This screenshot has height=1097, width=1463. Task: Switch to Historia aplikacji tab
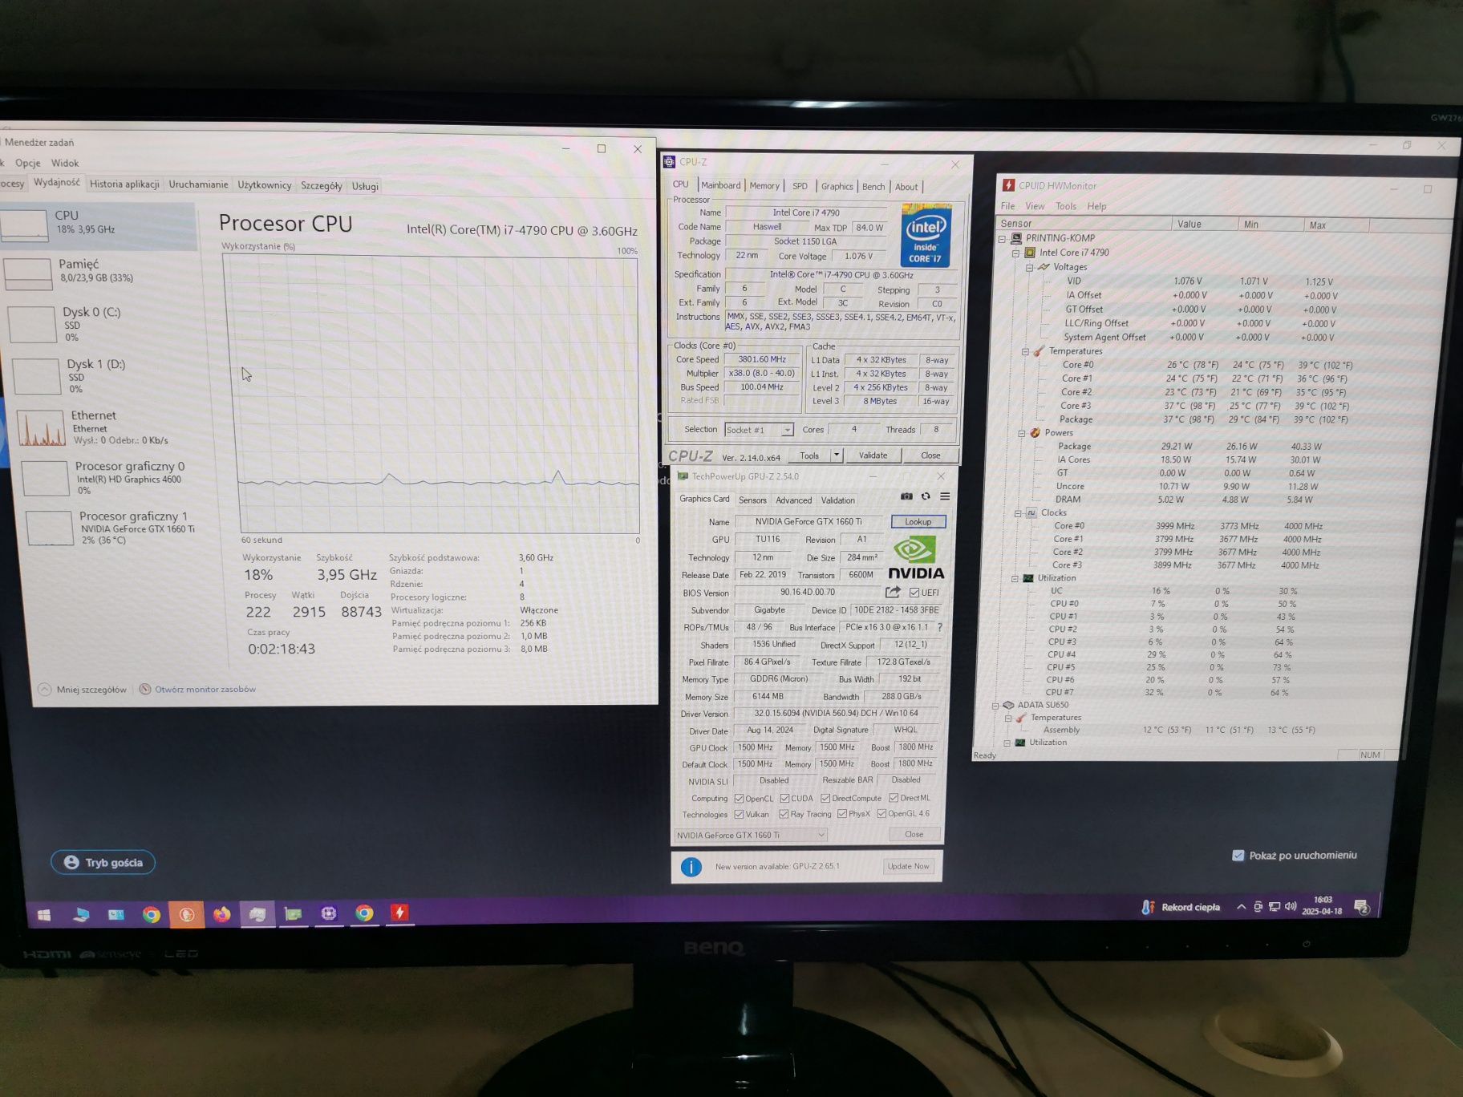click(124, 184)
